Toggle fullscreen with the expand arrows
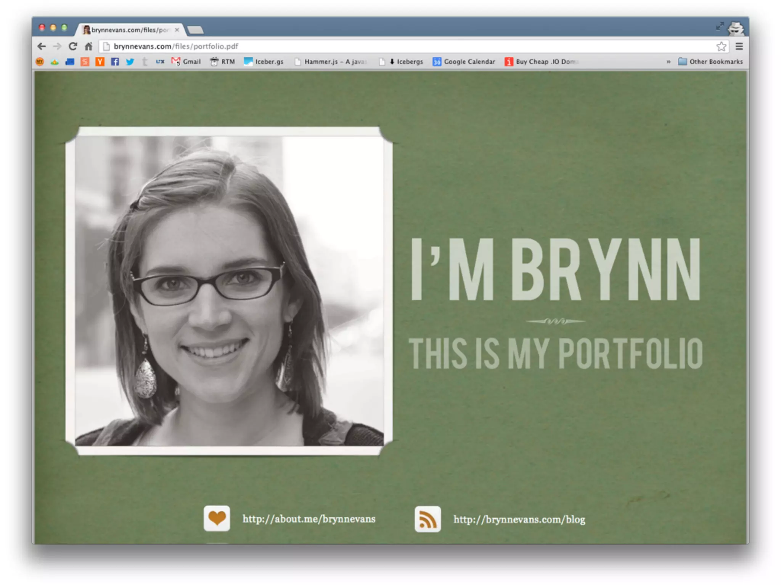The height and width of the screenshot is (585, 781). point(720,26)
